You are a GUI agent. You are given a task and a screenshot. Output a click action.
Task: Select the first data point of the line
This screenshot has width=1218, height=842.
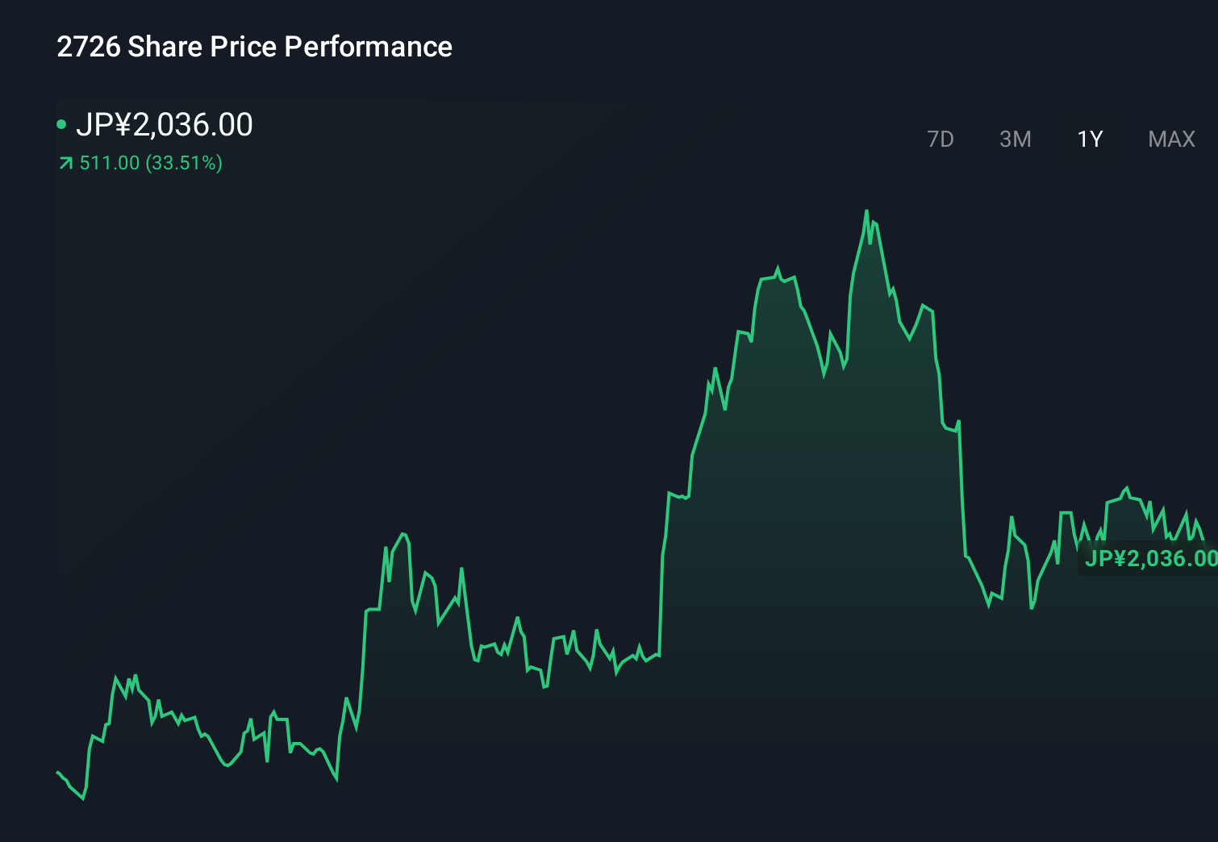tap(56, 773)
